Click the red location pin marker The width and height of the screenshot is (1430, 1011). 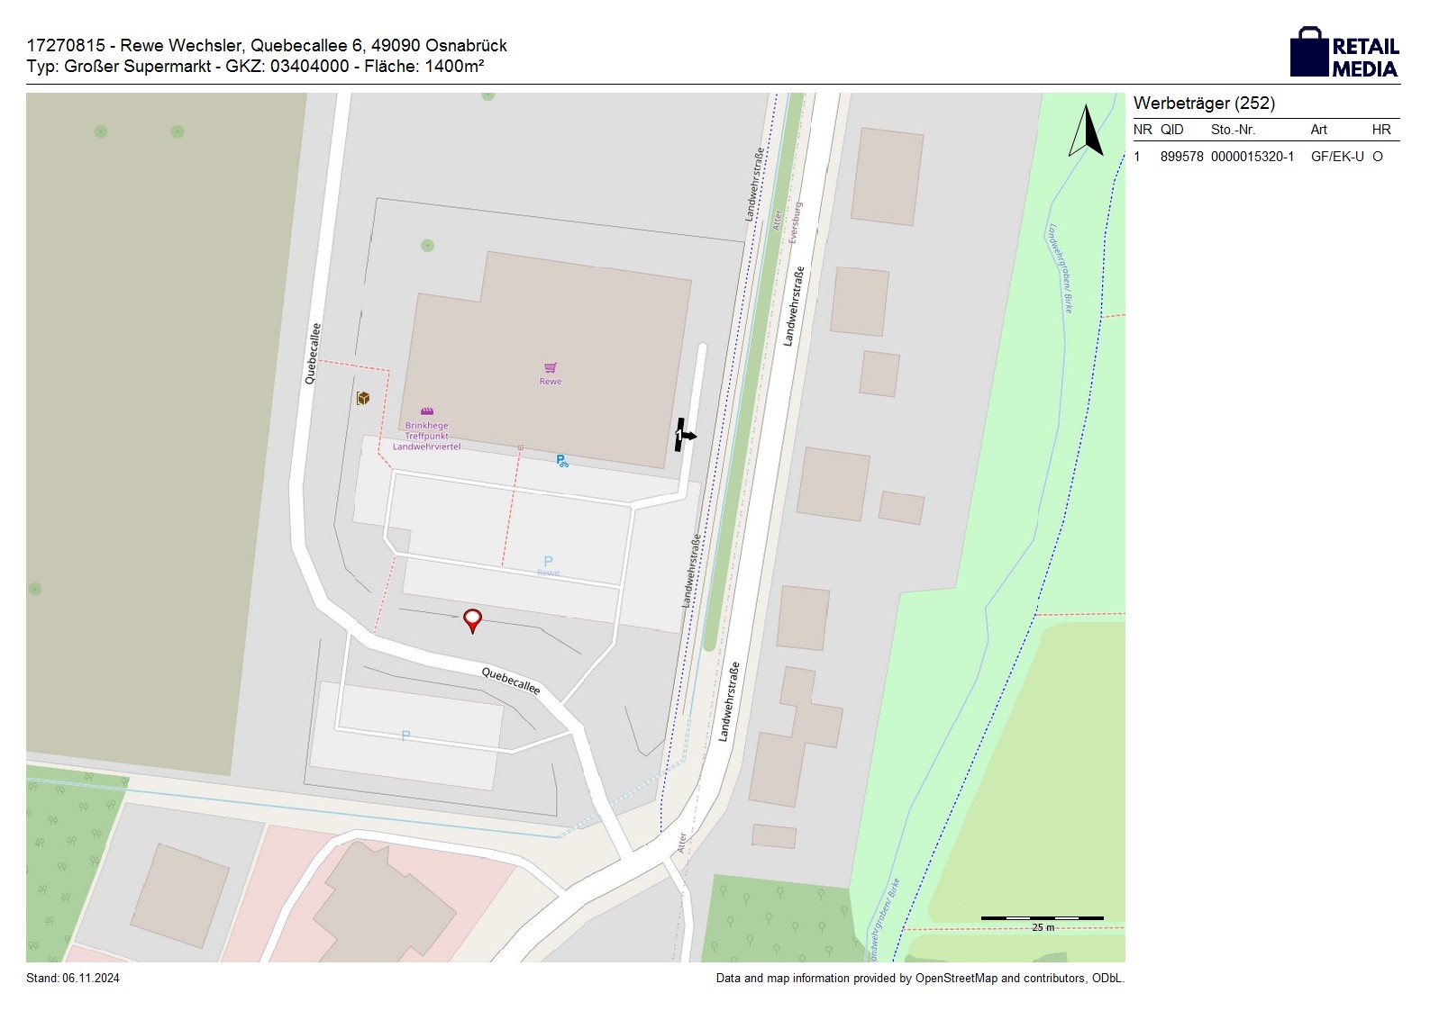tap(472, 619)
